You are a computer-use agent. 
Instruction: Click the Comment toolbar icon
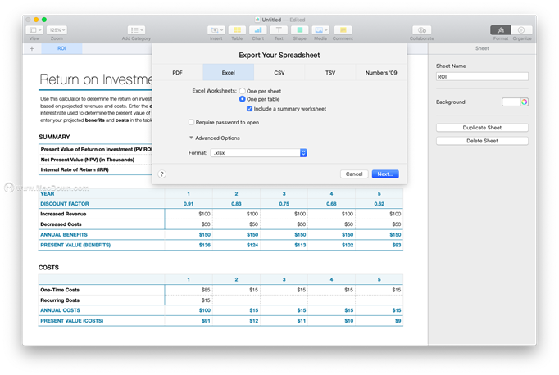[x=343, y=30]
